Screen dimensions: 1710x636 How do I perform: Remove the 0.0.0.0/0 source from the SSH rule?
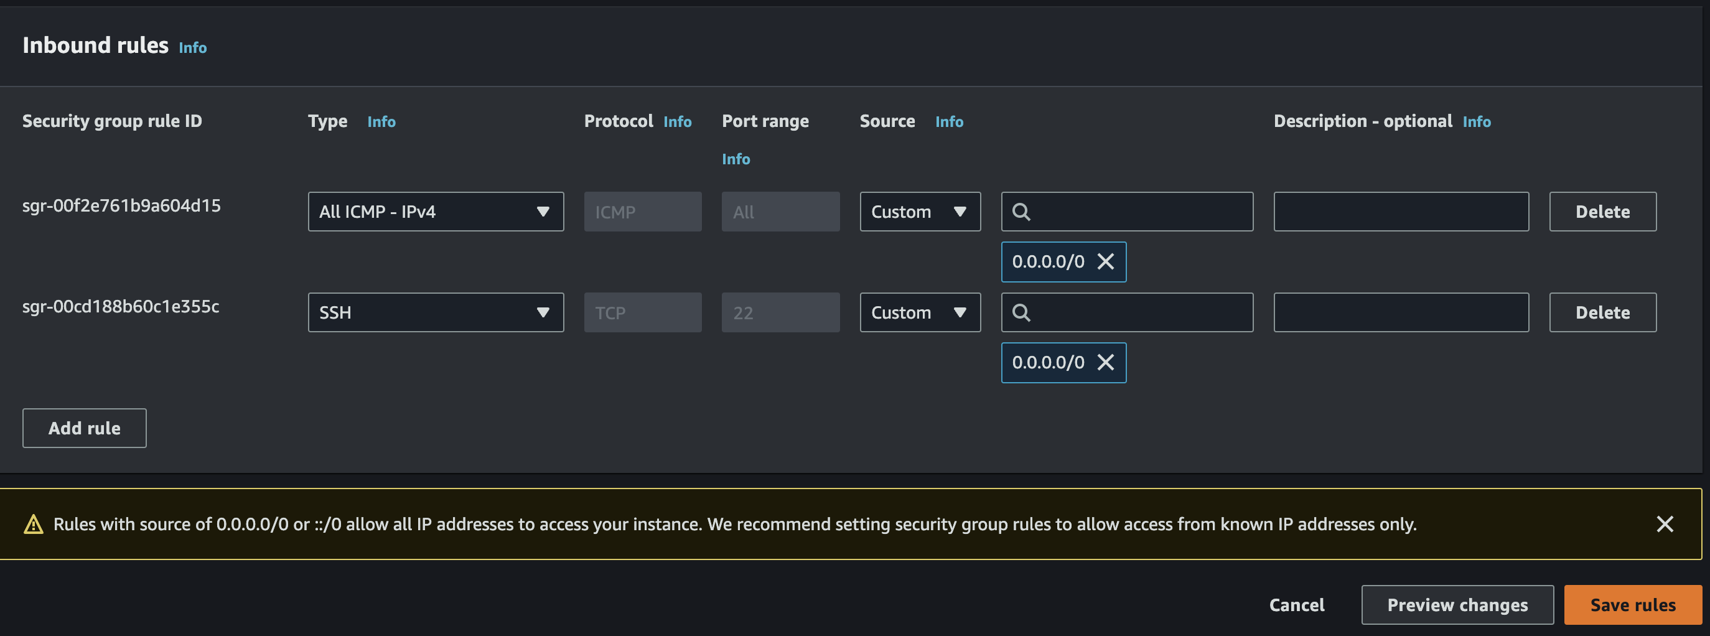(x=1105, y=362)
